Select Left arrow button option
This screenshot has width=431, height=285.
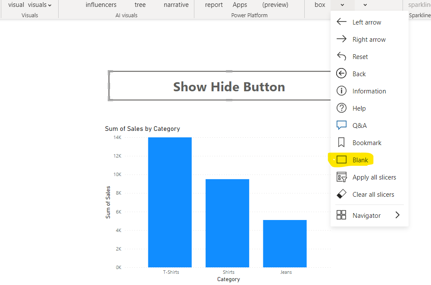[x=369, y=22]
